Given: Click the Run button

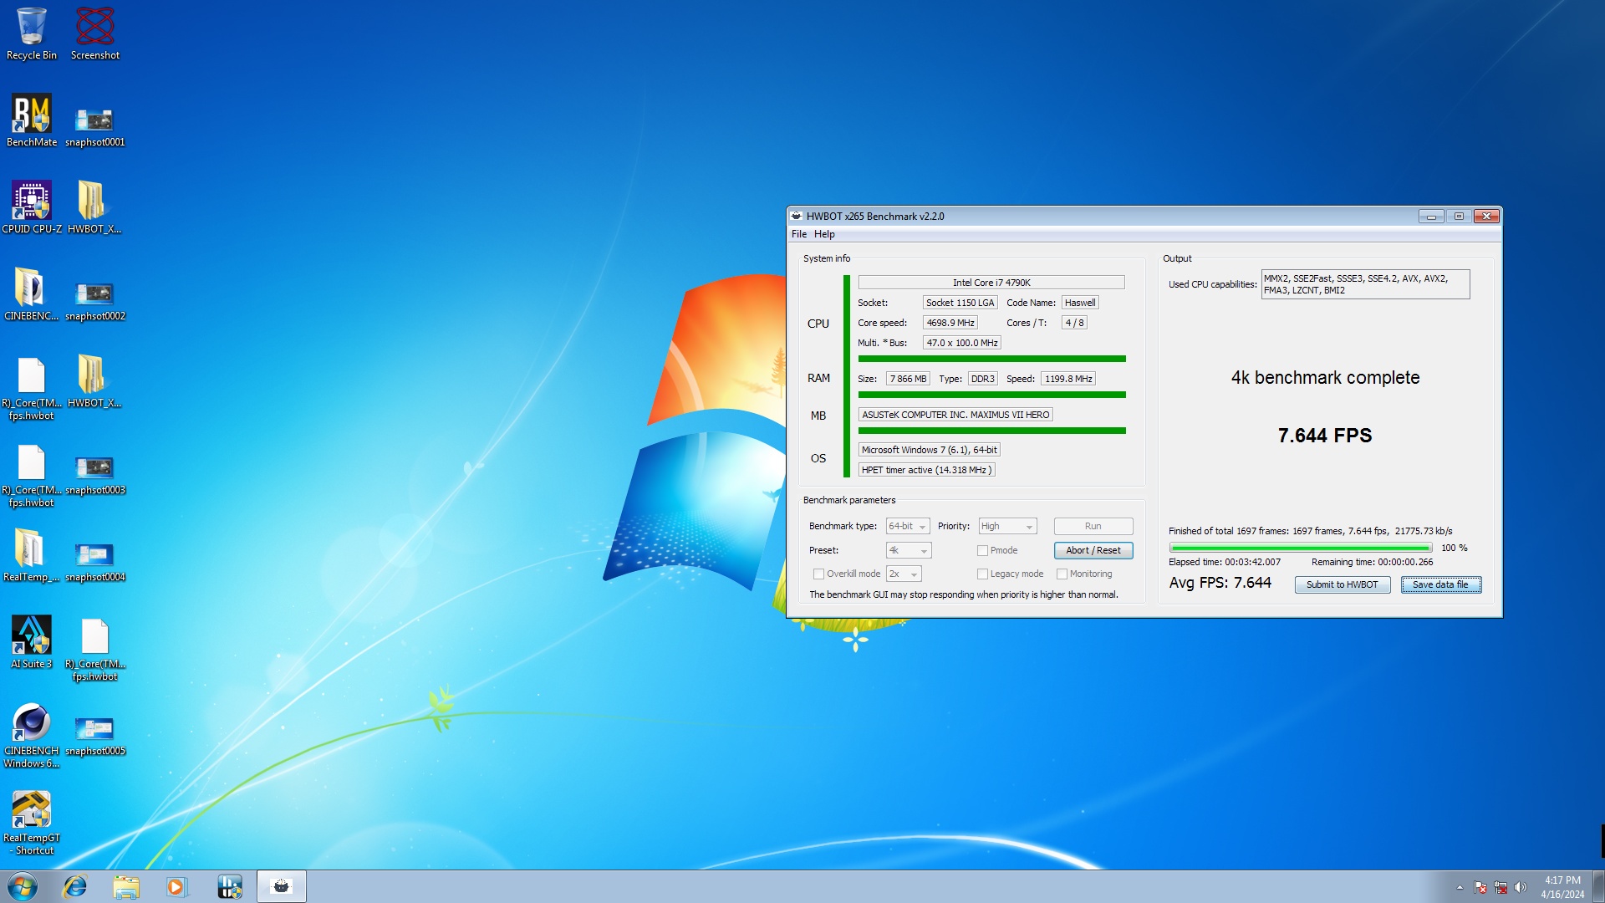Looking at the screenshot, I should click(x=1093, y=526).
